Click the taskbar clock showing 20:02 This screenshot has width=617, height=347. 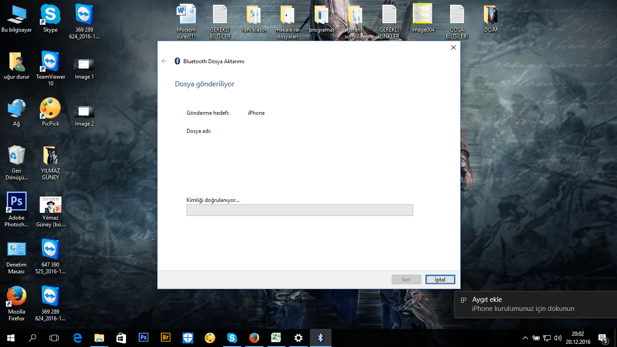pos(578,338)
